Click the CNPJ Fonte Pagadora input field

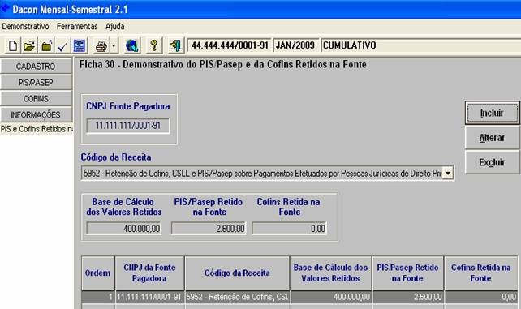[x=128, y=126]
